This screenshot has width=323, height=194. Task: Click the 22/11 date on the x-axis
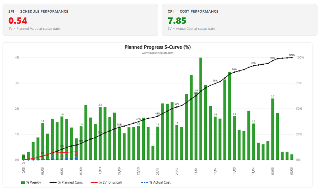click(158, 171)
